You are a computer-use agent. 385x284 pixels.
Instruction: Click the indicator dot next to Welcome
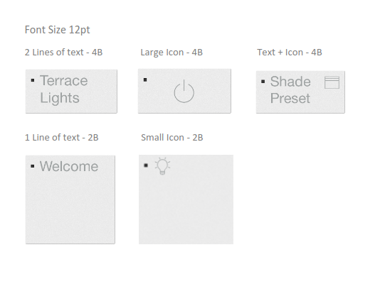click(x=33, y=166)
